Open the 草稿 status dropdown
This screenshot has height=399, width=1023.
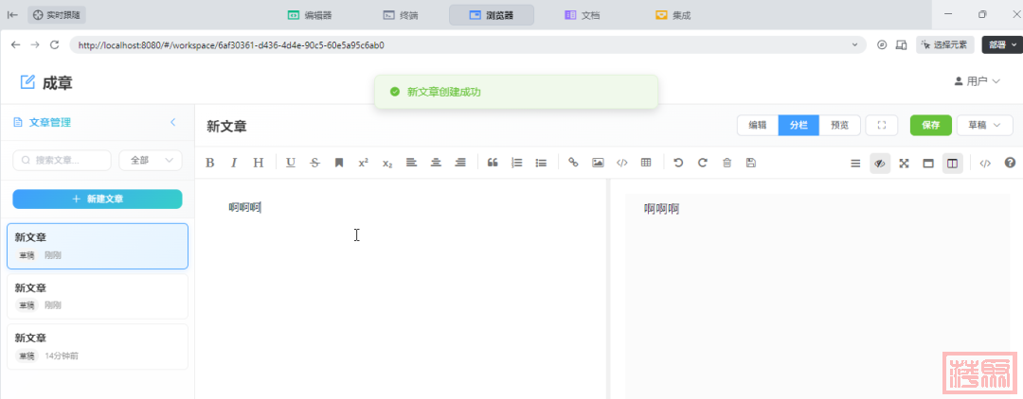pos(979,125)
